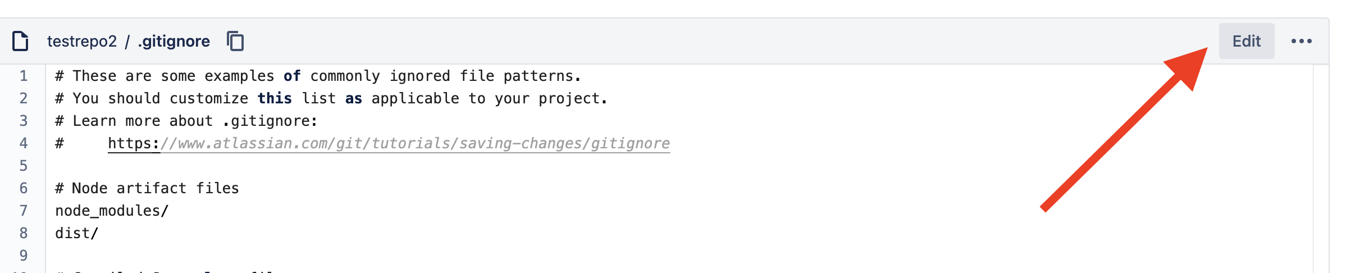Select line number 2
Viewport: 1346px width, 273px height.
coord(24,98)
